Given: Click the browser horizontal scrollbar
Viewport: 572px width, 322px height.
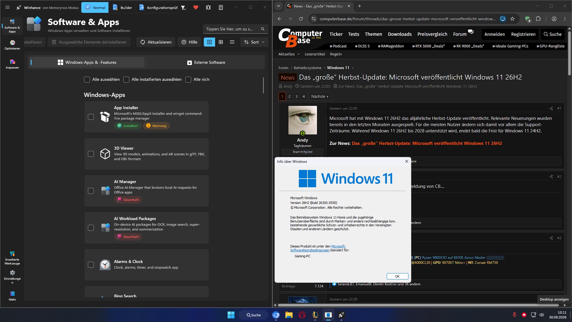Looking at the screenshot, I should pos(418,305).
